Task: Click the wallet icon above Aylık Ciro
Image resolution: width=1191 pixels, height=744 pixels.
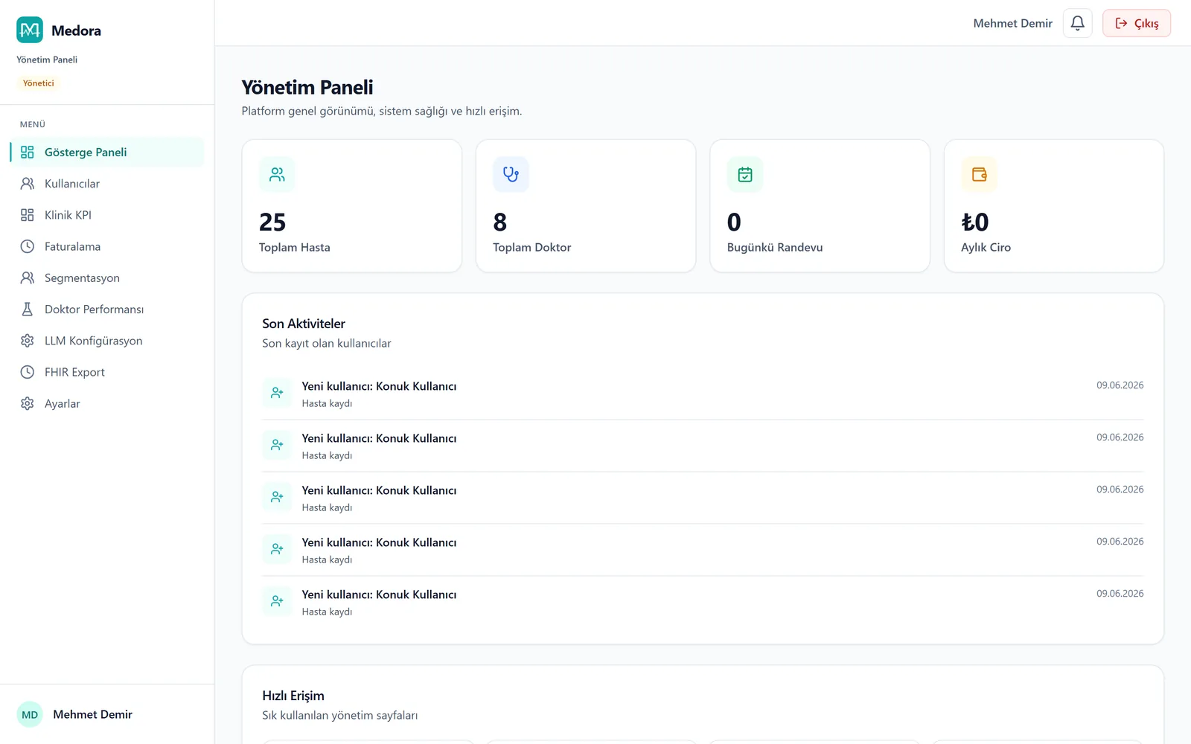Action: pos(979,174)
